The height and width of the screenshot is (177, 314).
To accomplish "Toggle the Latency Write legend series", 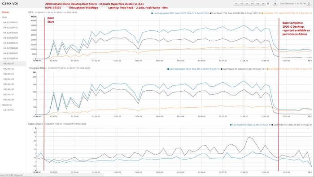I will (292, 125).
